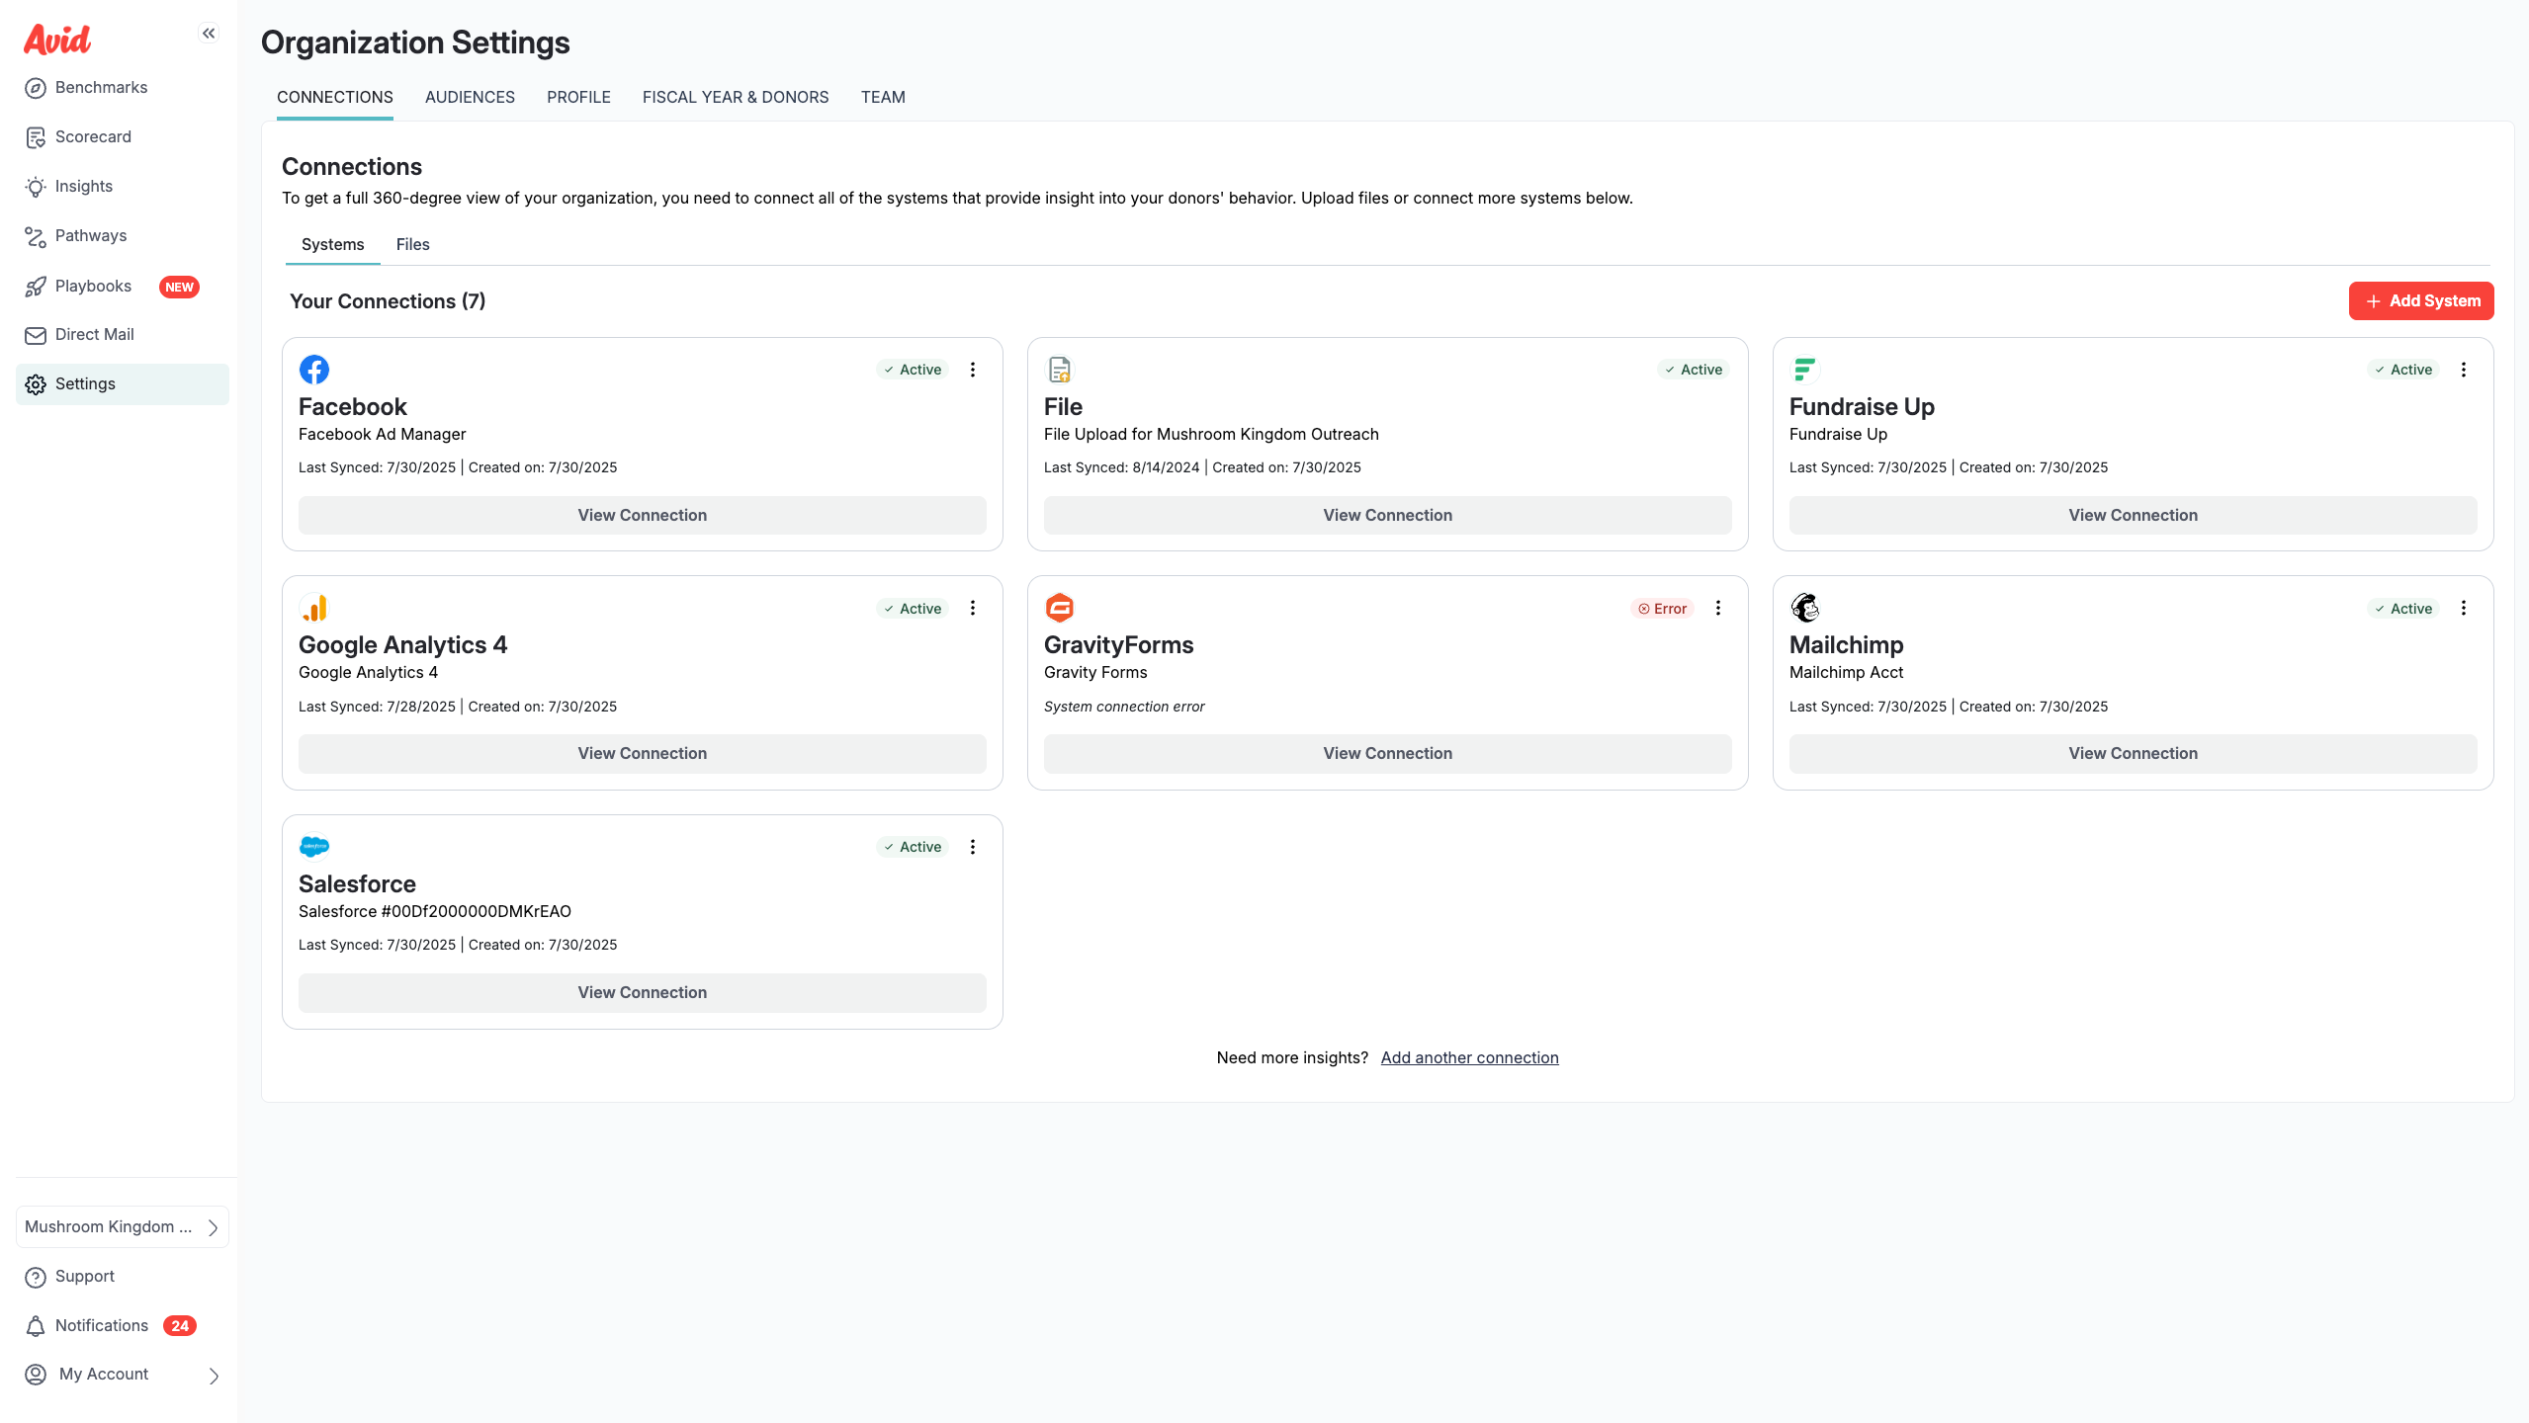
Task: View Connection for File card
Action: (1388, 516)
